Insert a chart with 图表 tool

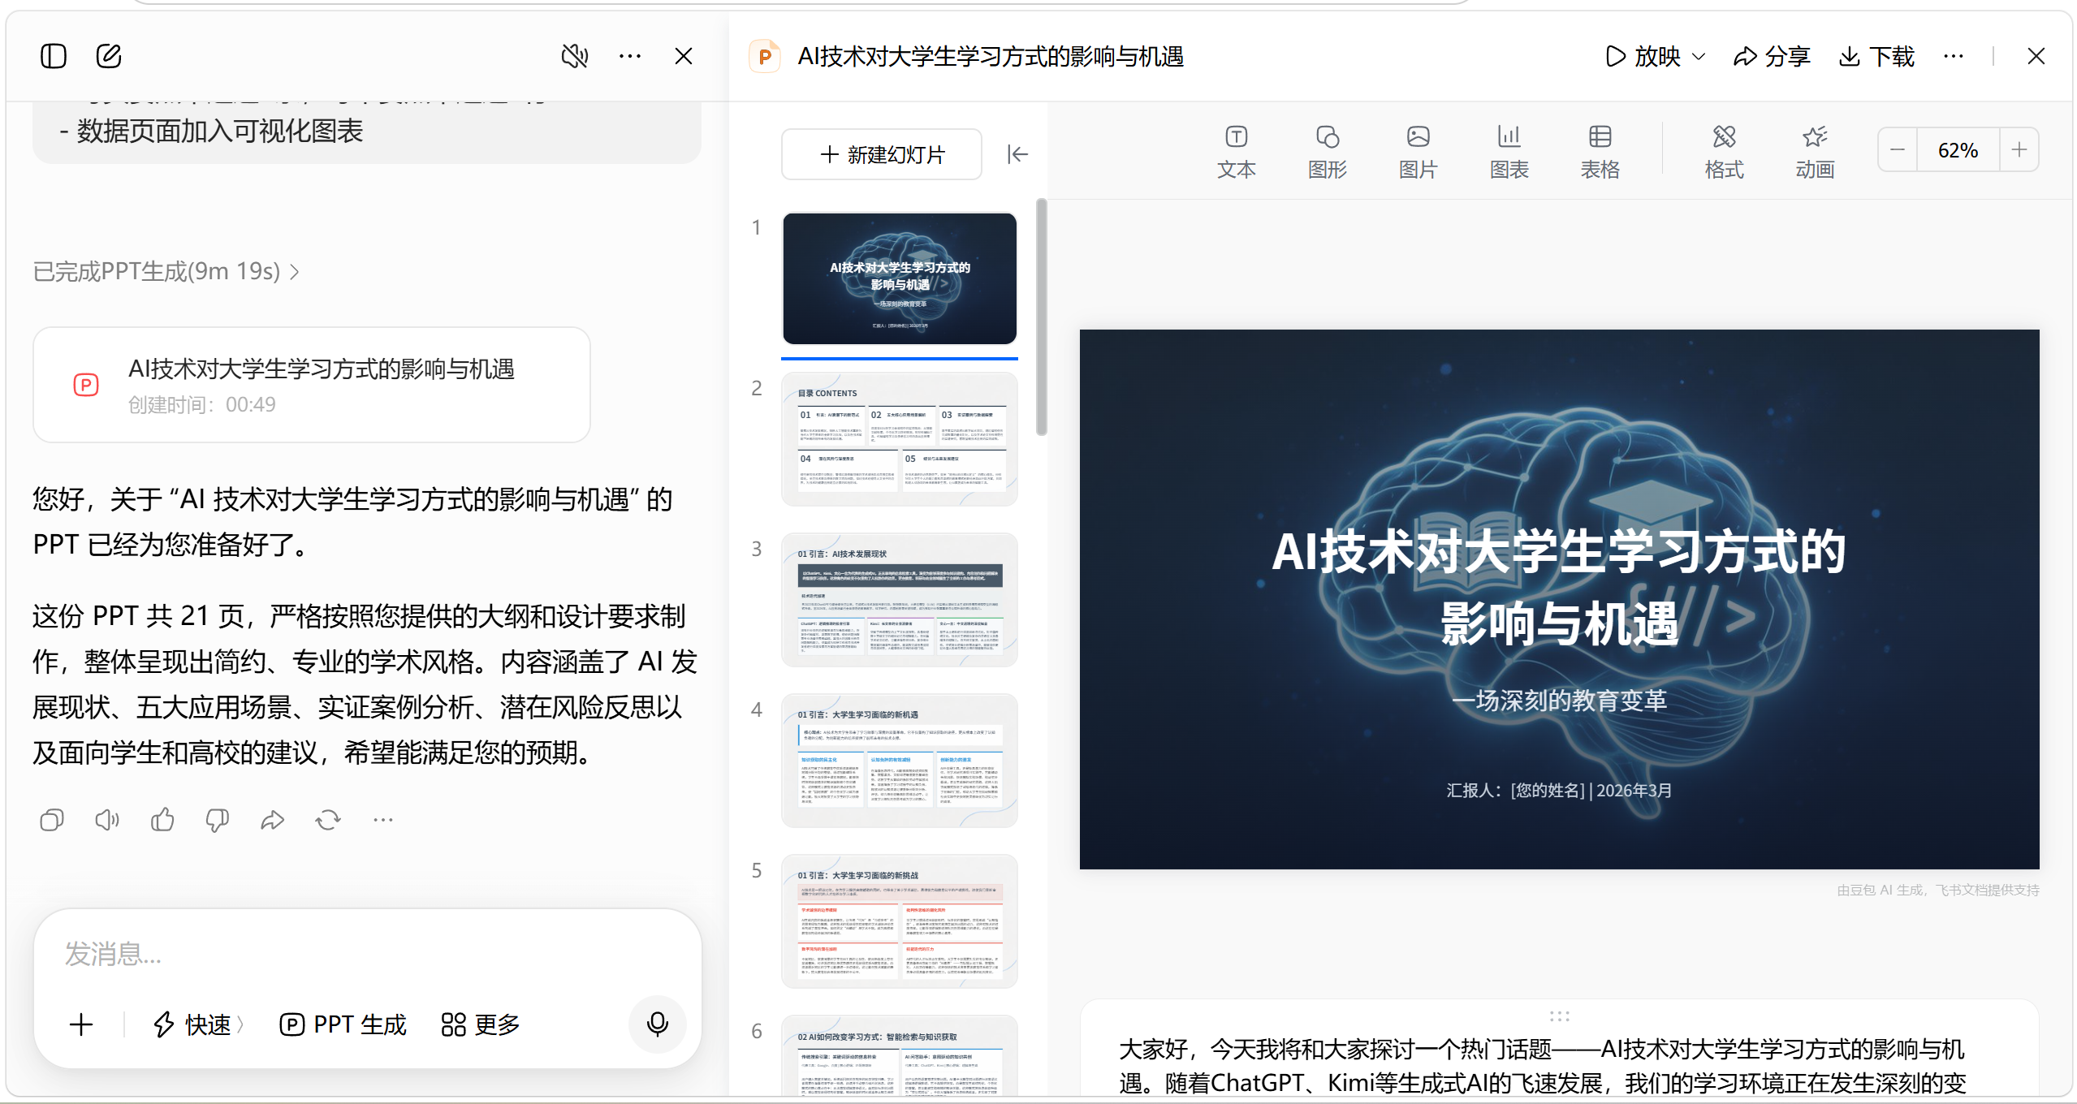(x=1509, y=152)
